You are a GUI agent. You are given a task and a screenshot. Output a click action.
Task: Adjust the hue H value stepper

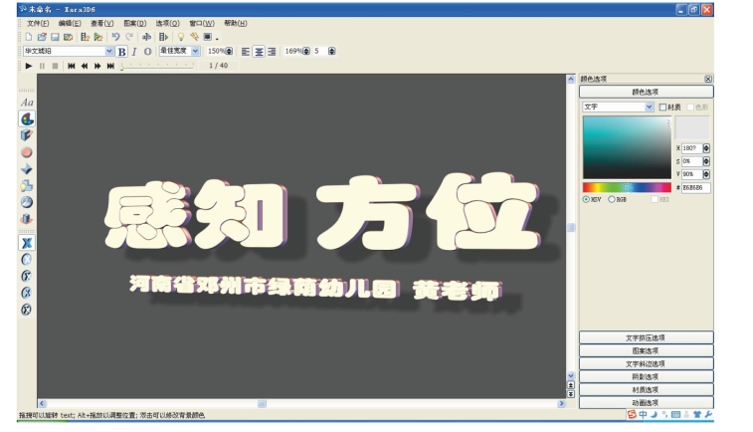tap(706, 148)
